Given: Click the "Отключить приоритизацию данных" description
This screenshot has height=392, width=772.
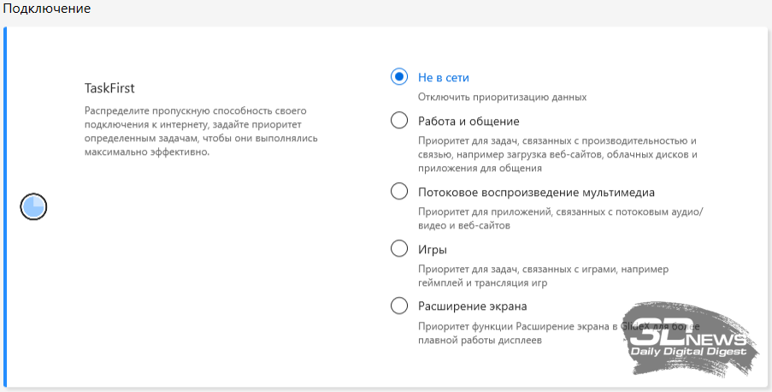Looking at the screenshot, I should click(502, 97).
